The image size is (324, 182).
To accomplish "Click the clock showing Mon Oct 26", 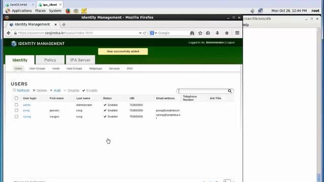I will coord(289,11).
